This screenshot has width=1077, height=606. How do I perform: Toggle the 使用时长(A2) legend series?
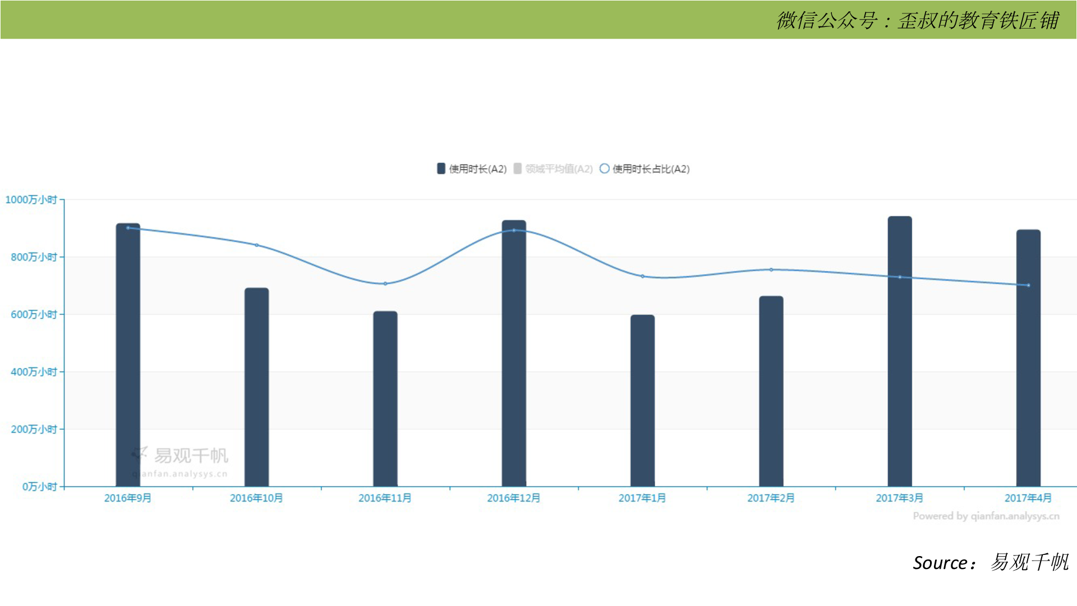pos(477,169)
